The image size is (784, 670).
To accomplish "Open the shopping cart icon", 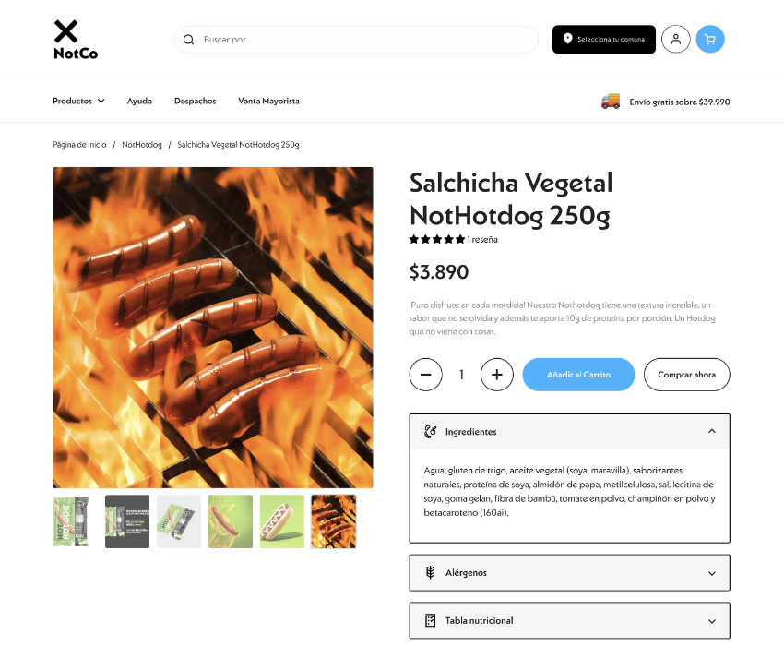I will tap(709, 39).
